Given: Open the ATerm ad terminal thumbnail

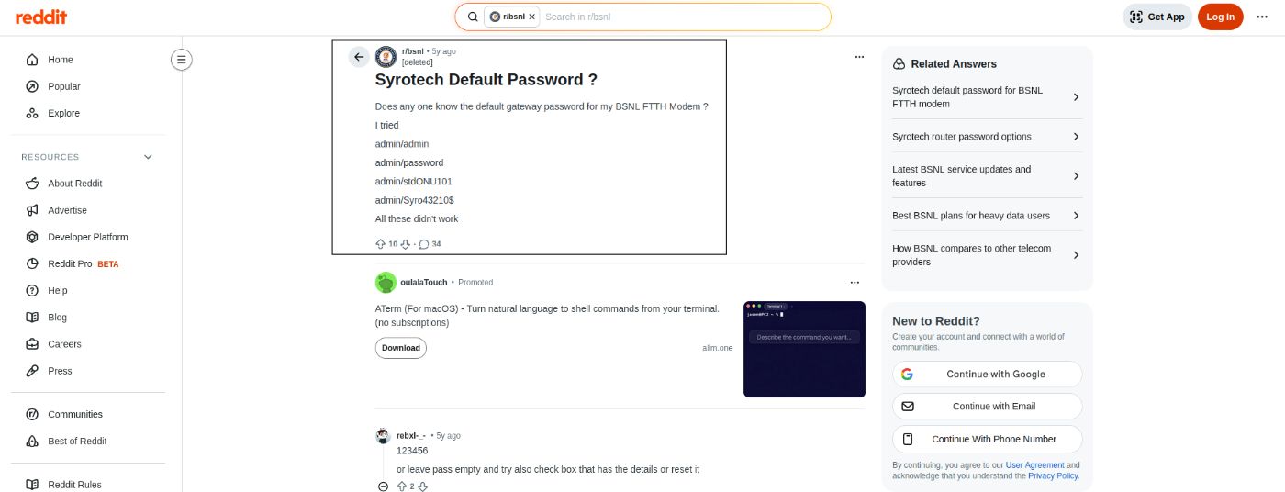Looking at the screenshot, I should (804, 349).
